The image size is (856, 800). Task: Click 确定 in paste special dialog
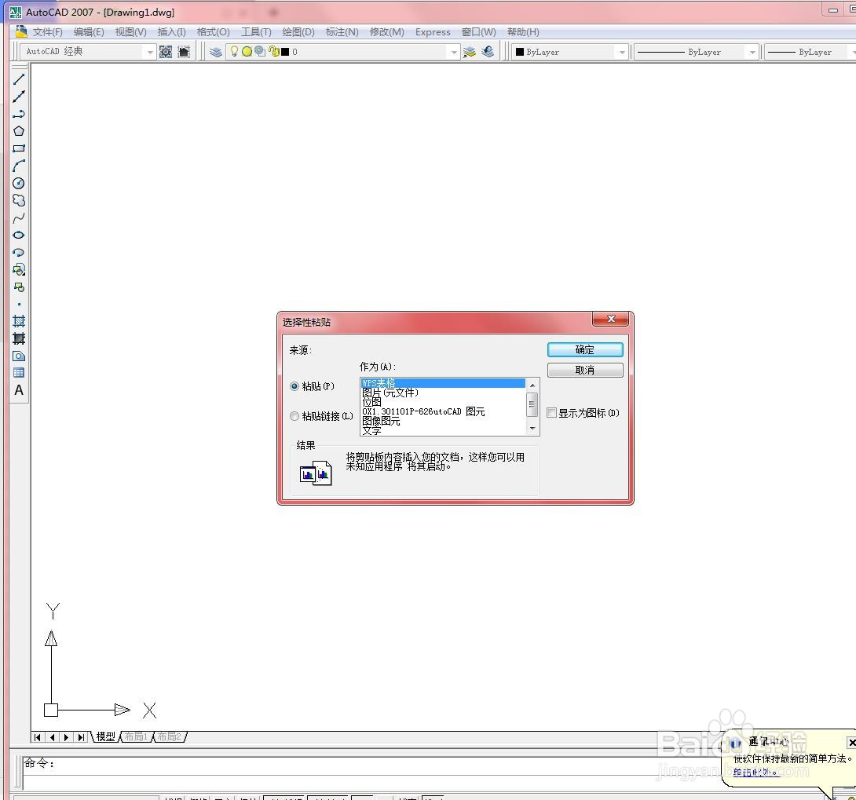[585, 350]
